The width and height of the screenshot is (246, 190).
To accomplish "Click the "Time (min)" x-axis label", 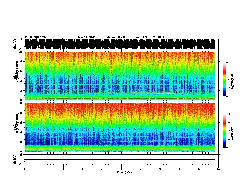I will (124, 172).
